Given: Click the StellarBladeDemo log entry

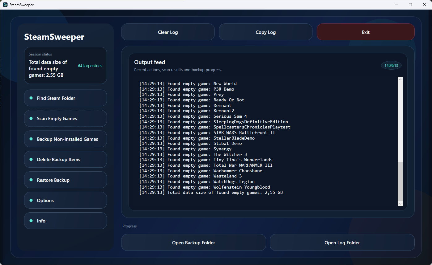Looking at the screenshot, I should point(197,138).
